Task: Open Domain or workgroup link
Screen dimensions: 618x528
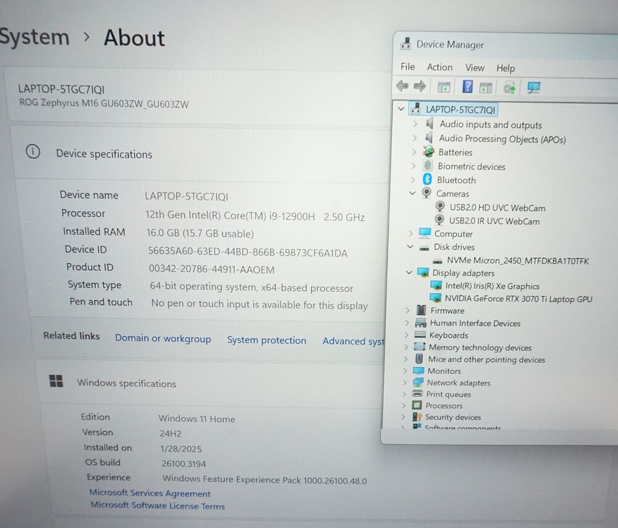Action: [163, 338]
